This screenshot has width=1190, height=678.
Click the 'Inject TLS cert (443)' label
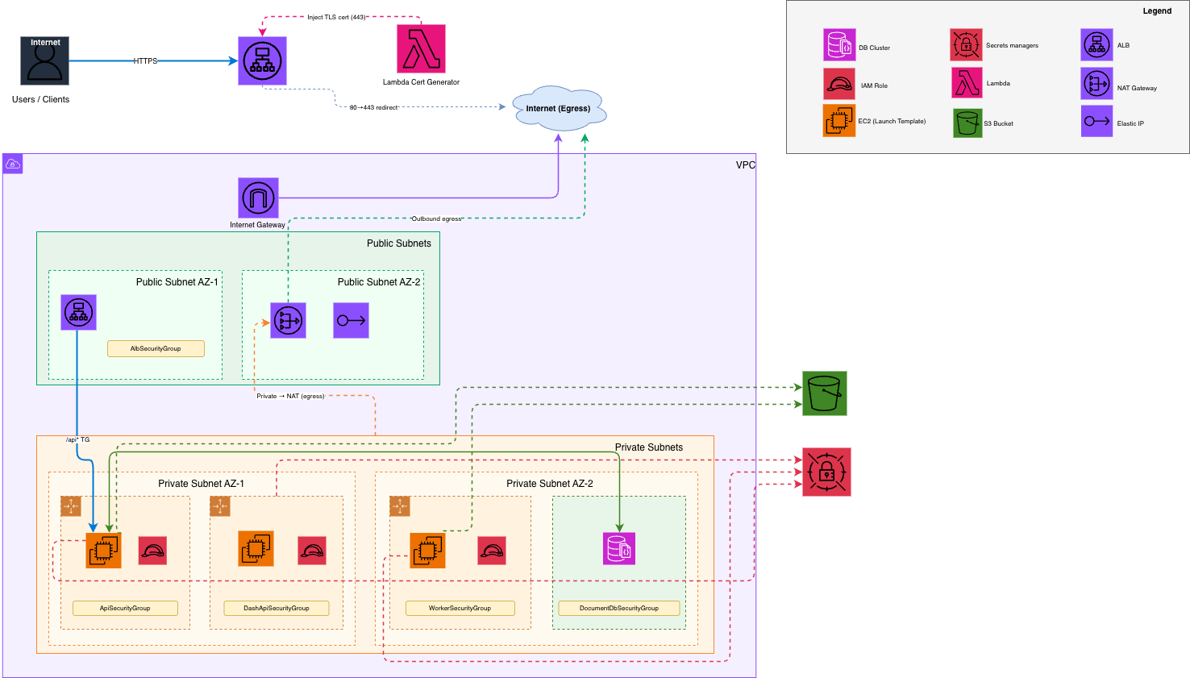coord(336,17)
